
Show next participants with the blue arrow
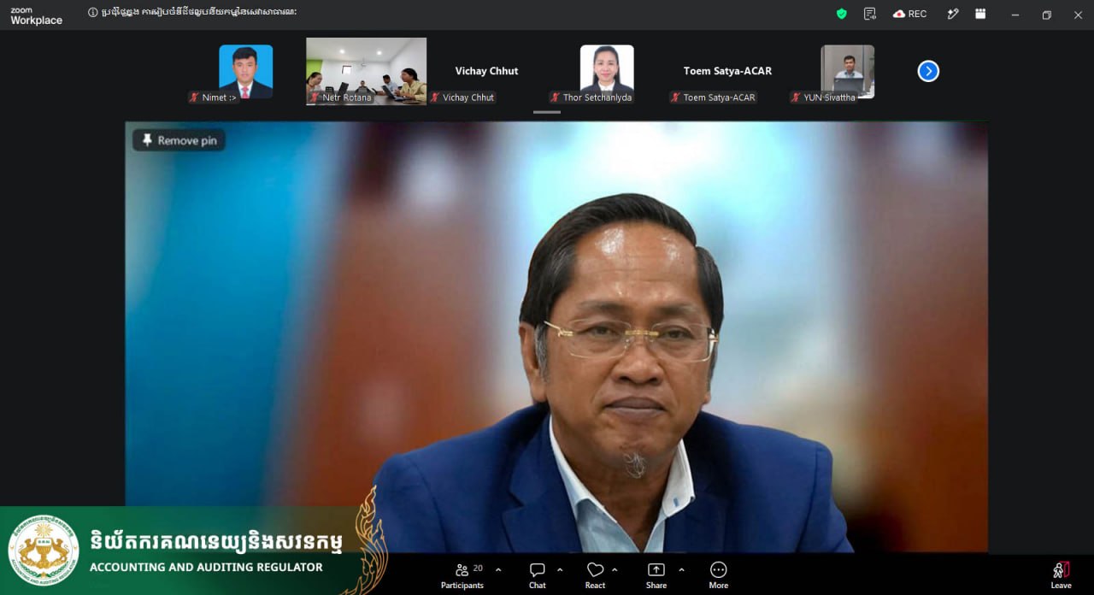click(x=928, y=71)
